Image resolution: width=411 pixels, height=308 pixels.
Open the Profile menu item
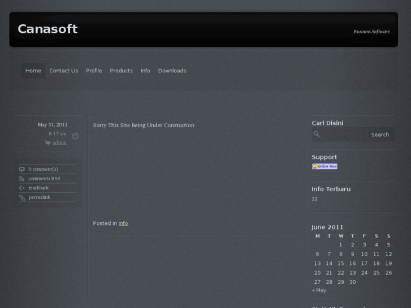point(94,71)
